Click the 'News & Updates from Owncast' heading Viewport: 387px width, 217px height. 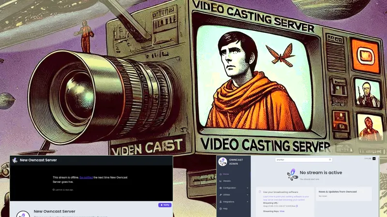coord(338,191)
